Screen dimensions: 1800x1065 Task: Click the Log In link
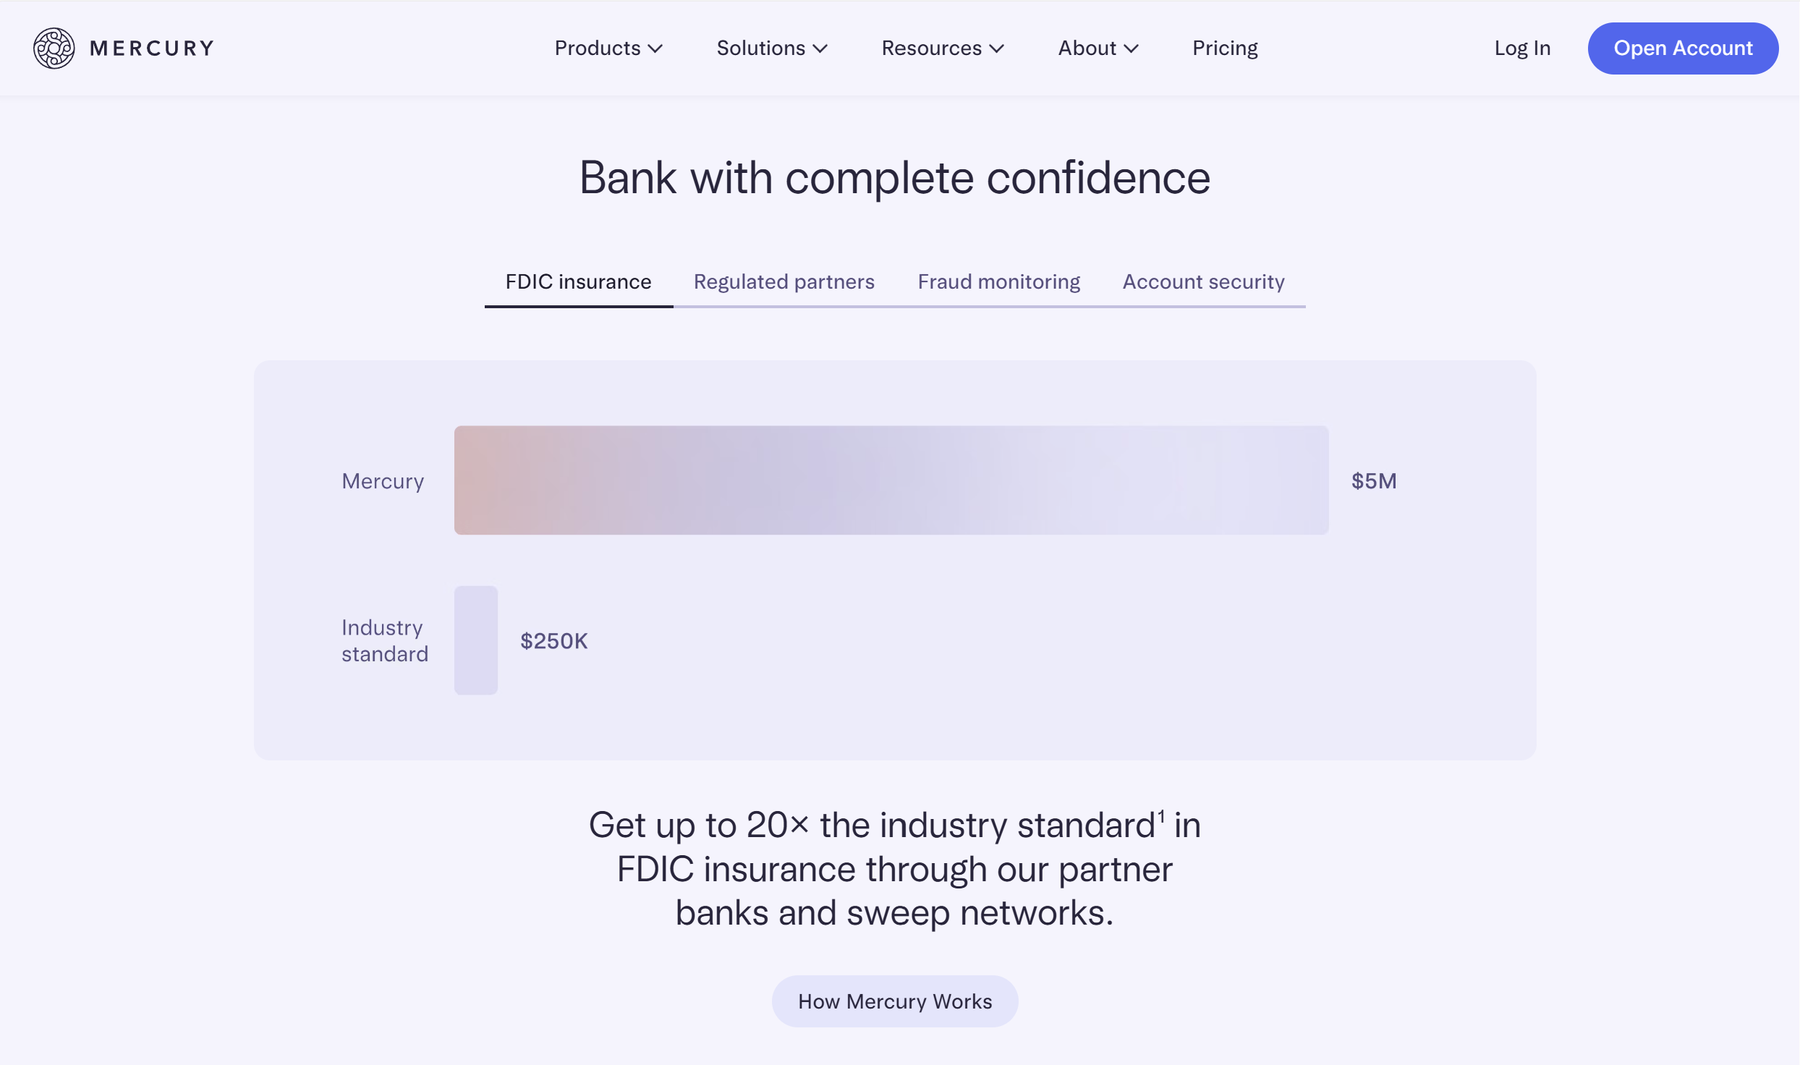(1522, 48)
